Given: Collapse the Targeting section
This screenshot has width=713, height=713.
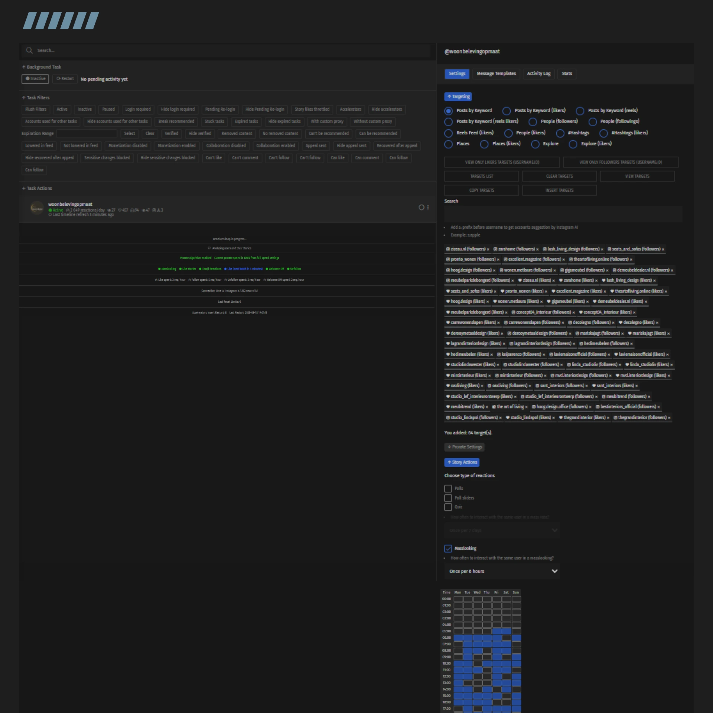Looking at the screenshot, I should click(x=458, y=97).
